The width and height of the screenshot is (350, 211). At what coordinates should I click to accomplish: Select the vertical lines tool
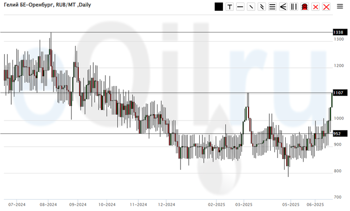293,7
